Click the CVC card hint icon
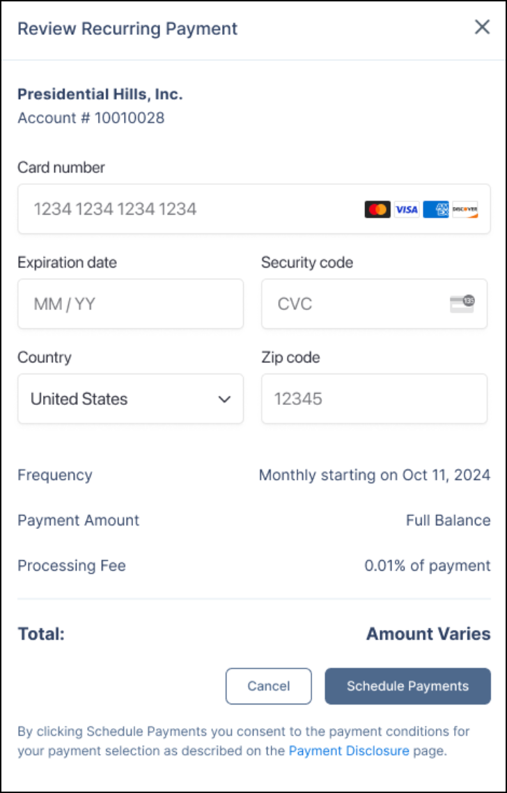The width and height of the screenshot is (507, 793). [462, 304]
